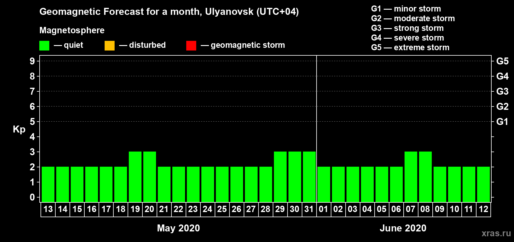Select the chart title mentioning Ulyanovsk

169,11
